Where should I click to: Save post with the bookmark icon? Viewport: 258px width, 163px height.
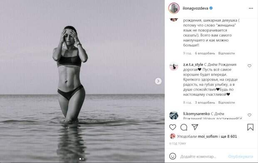point(250,127)
